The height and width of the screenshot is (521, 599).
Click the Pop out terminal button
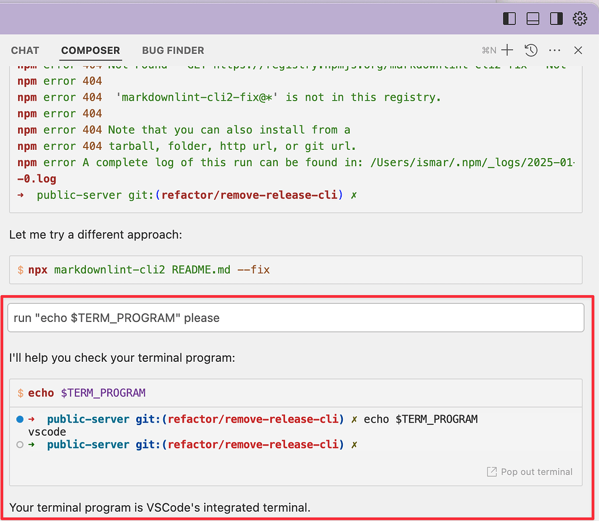pyautogui.click(x=529, y=472)
